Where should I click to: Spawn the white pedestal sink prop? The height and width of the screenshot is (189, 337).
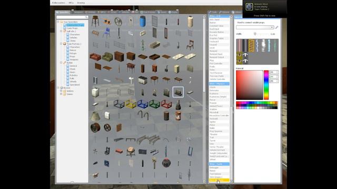point(131,80)
